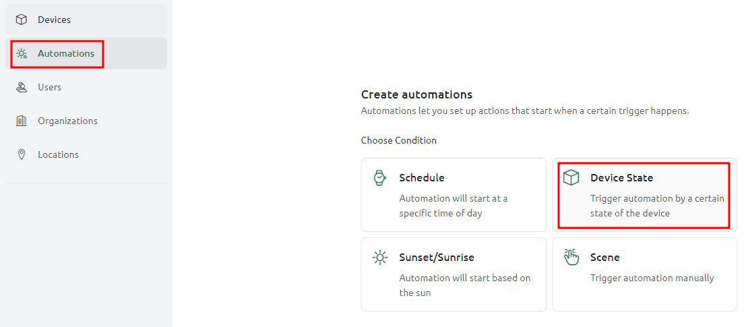Go to the Users section

point(49,88)
